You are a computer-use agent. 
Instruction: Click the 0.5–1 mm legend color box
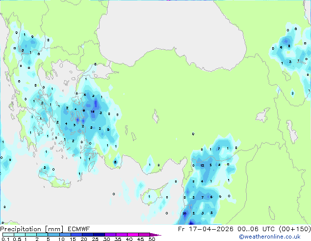pyautogui.click(x=20, y=235)
